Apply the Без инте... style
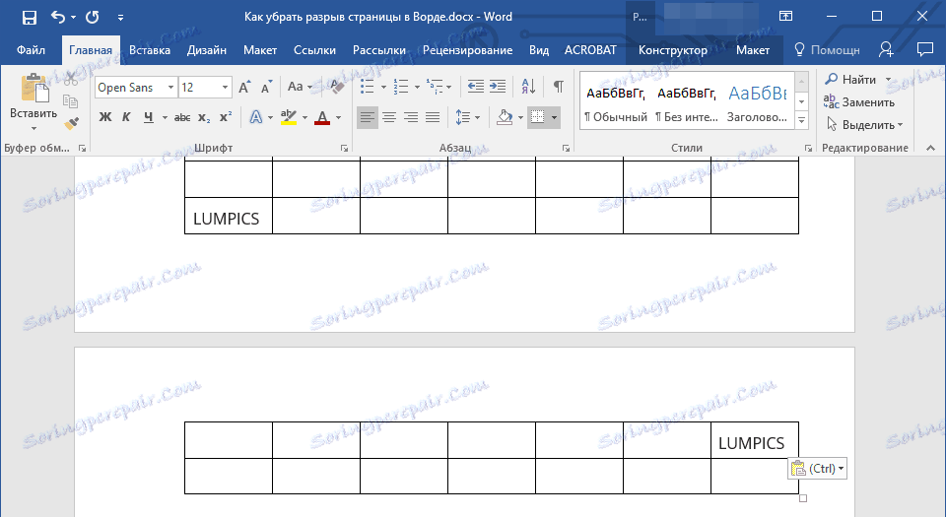Screen dimensions: 946x517 coord(687,103)
